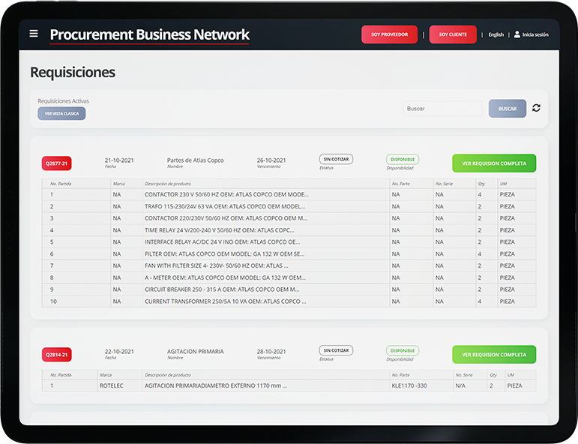578x444 pixels.
Task: Select the CIRCUIT BREAKER 250 - 315 A row
Action: (225, 289)
